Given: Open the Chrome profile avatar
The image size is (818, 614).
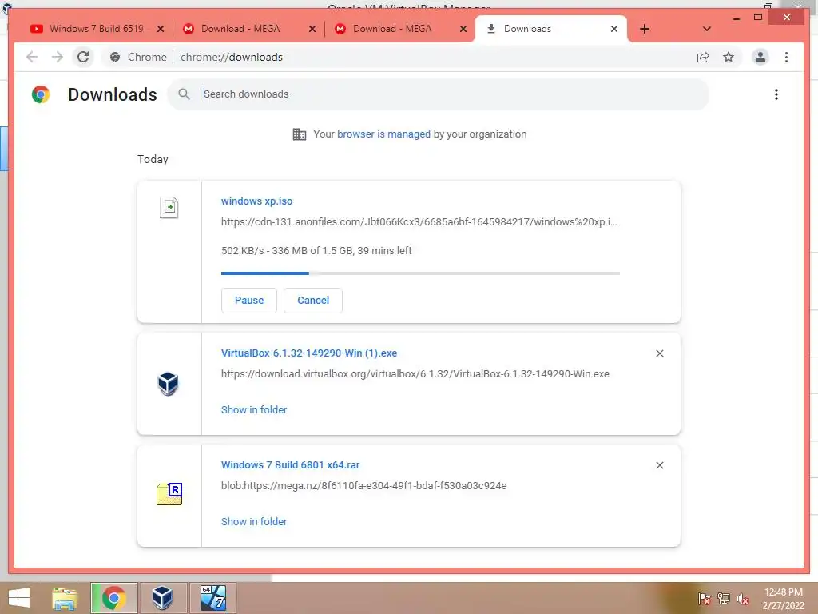Looking at the screenshot, I should coord(760,57).
